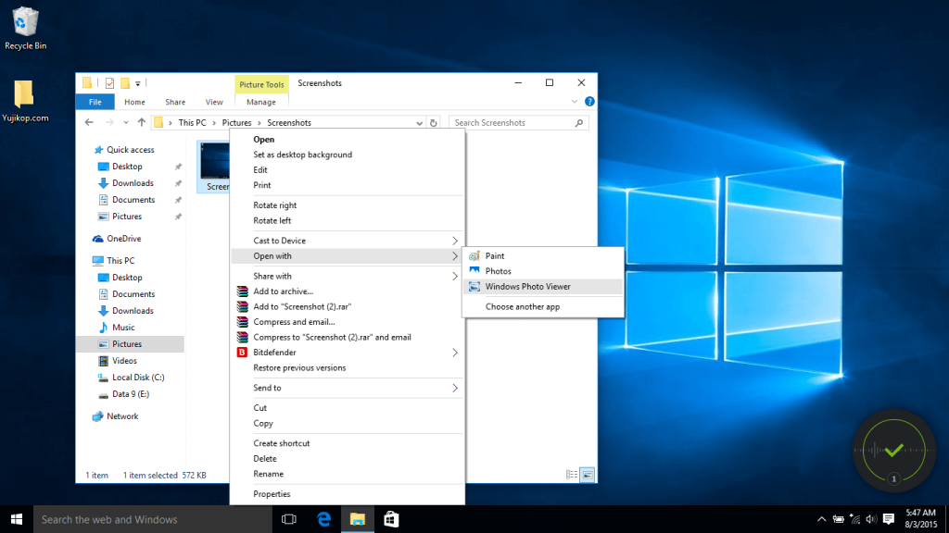Click the WinRAR icon next to Compress and email
Image resolution: width=949 pixels, height=533 pixels.
pos(242,321)
